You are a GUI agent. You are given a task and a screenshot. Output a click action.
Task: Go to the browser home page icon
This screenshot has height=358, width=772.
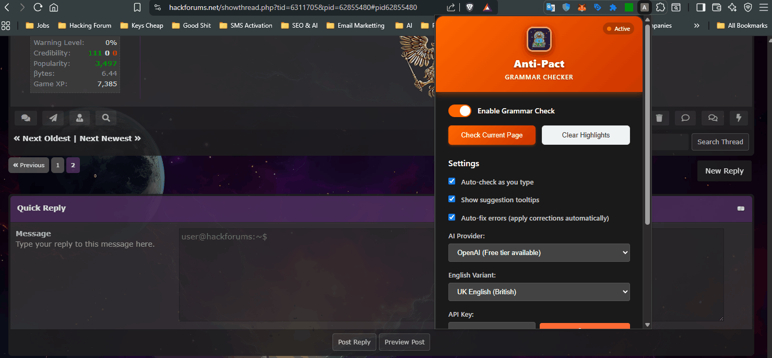pyautogui.click(x=53, y=7)
